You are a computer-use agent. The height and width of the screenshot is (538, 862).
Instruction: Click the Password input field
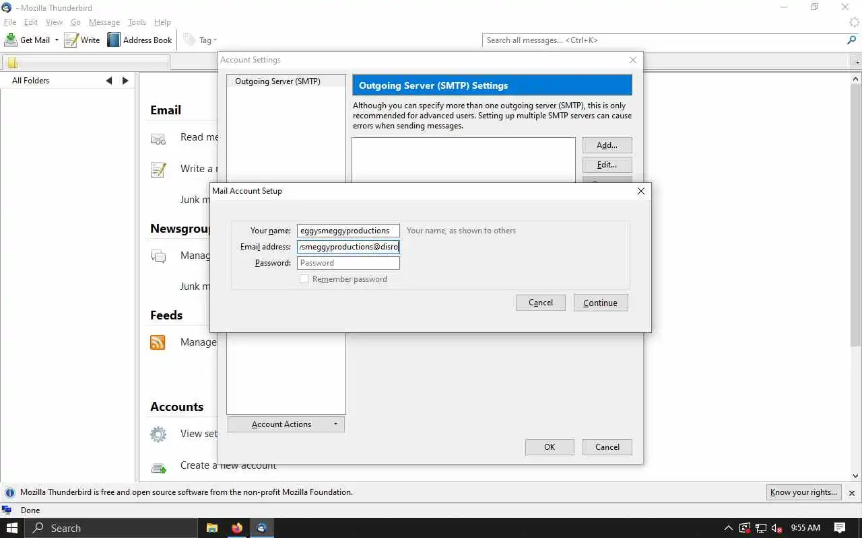(348, 263)
